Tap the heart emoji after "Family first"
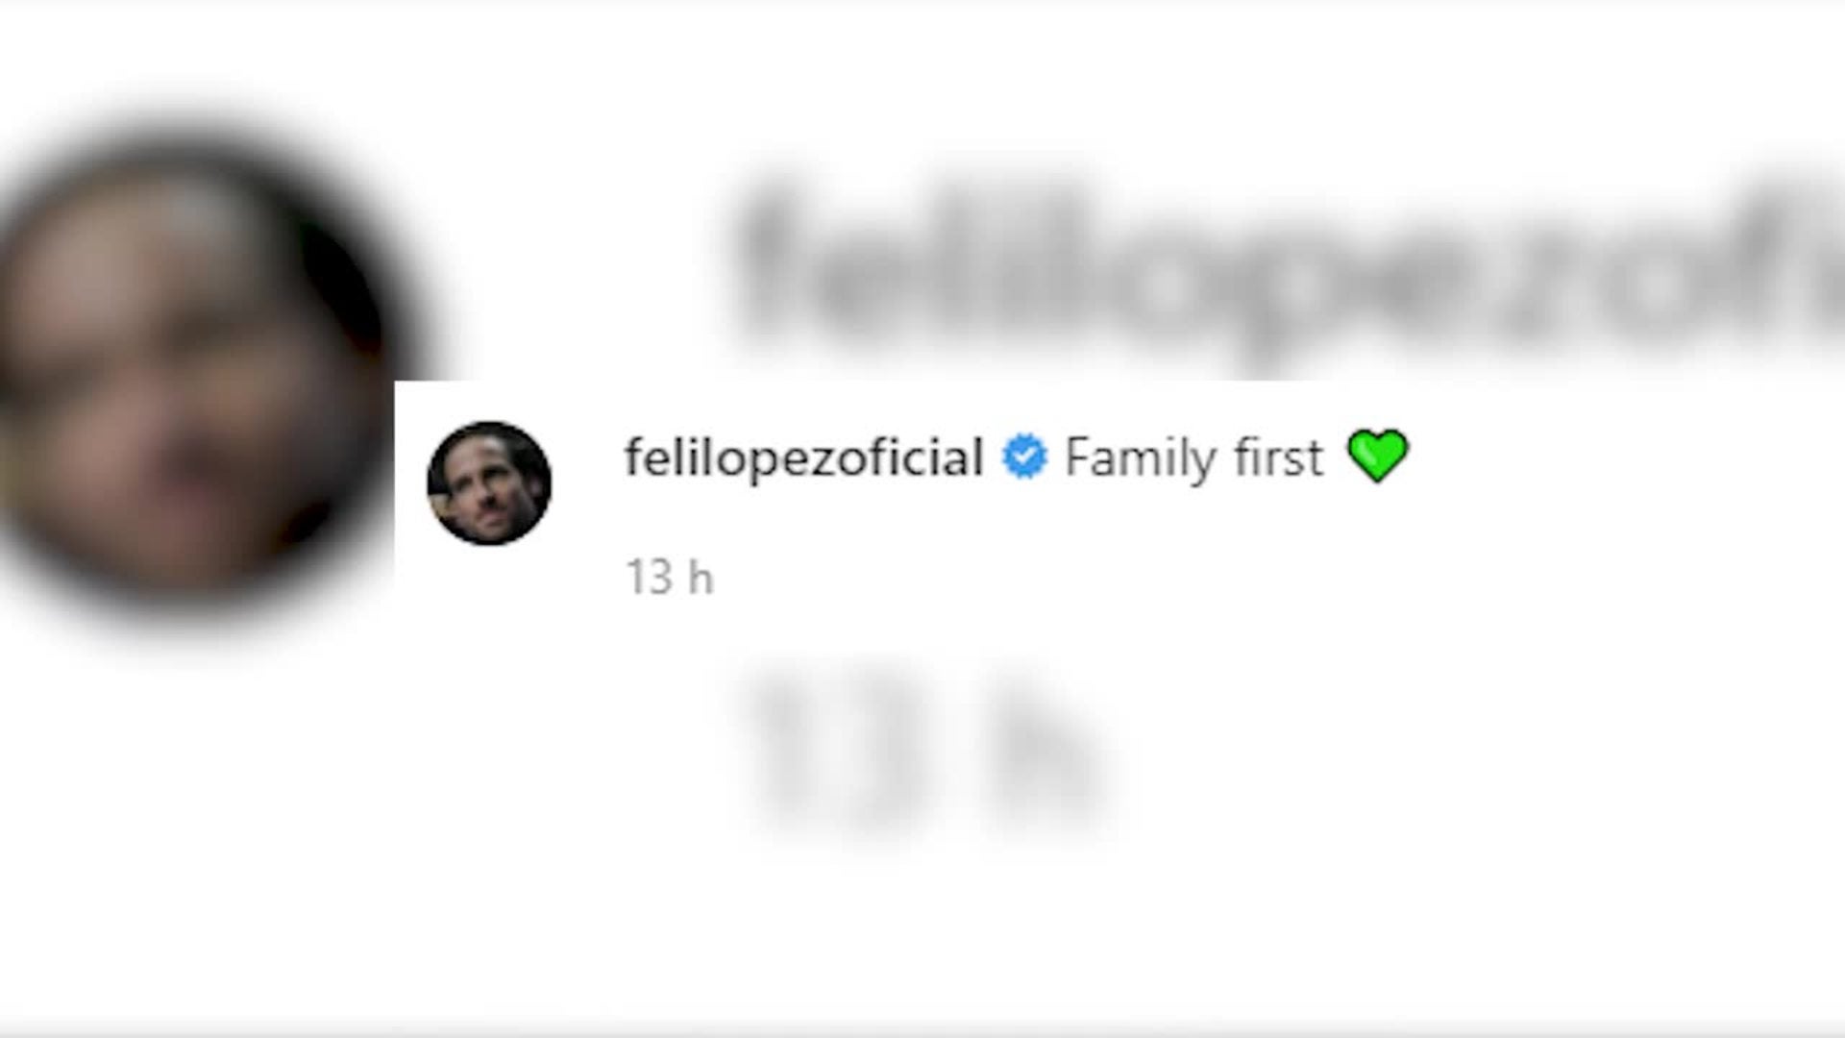 1377,456
